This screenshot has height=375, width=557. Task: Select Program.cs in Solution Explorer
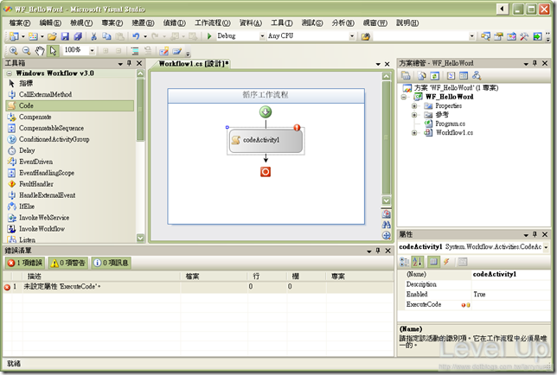tap(450, 124)
